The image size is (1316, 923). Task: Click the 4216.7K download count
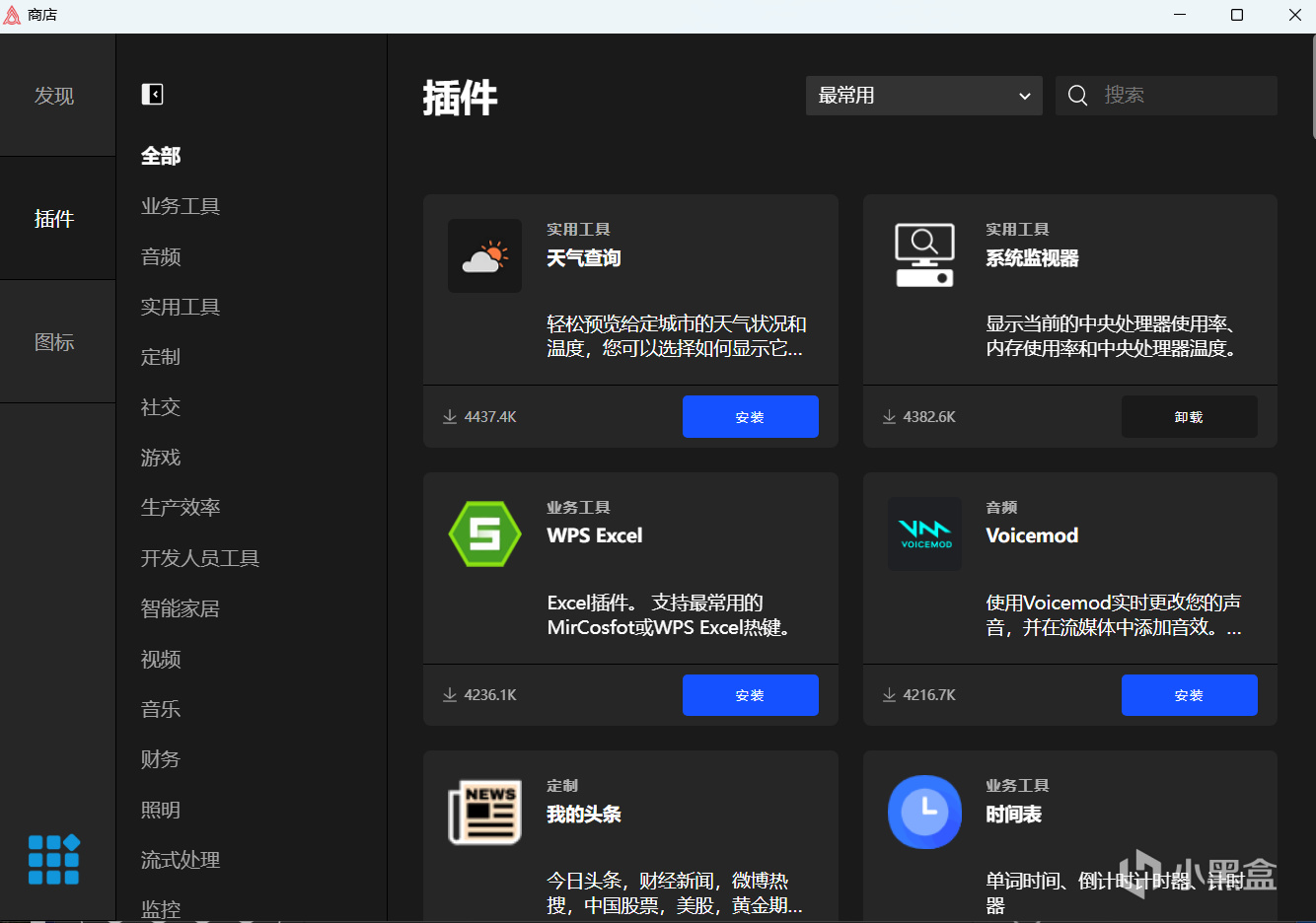929,695
